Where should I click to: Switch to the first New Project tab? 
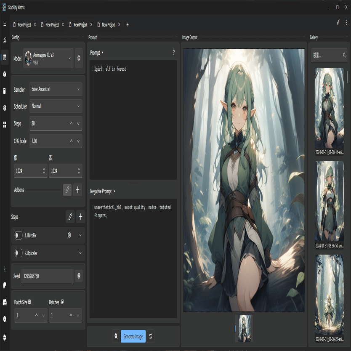(24, 25)
